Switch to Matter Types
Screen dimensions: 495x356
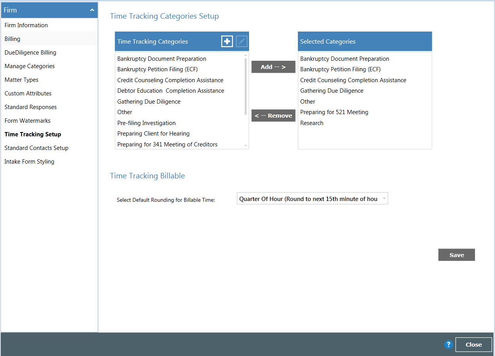click(x=21, y=79)
